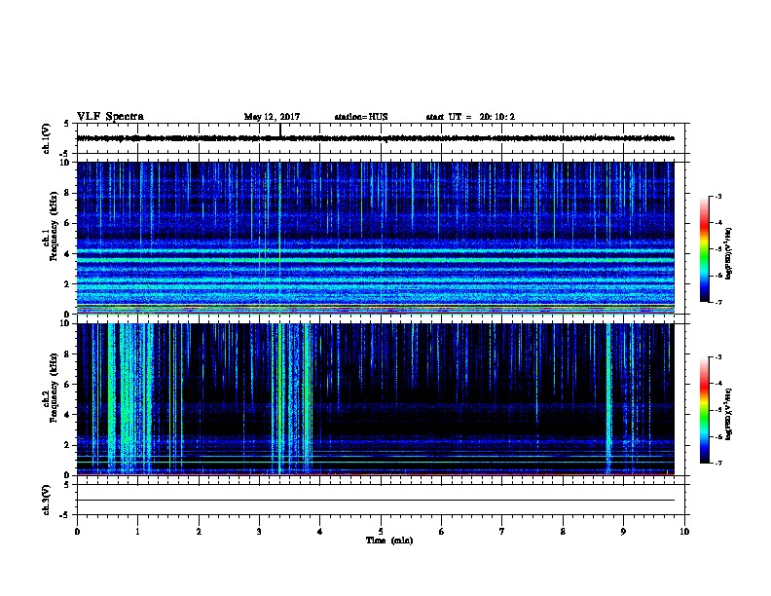The height and width of the screenshot is (596, 771).
Task: Click the "station=HUS" header label
Action: 361,117
